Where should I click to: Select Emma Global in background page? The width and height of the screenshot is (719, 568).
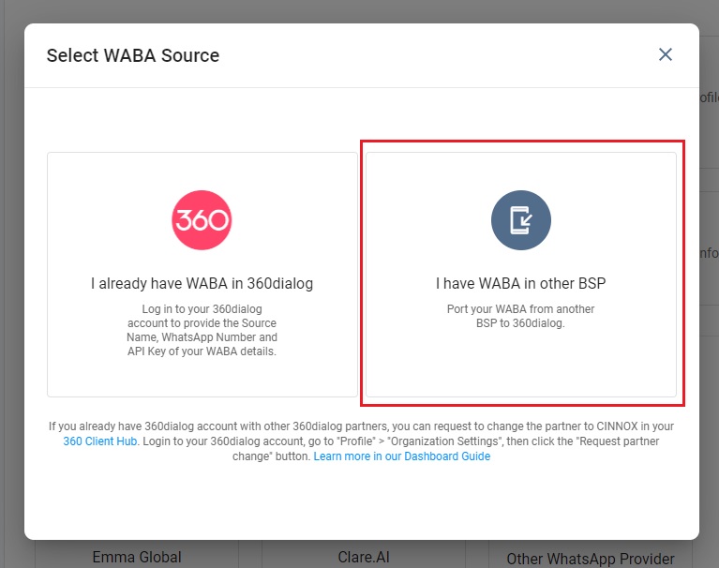(x=137, y=557)
